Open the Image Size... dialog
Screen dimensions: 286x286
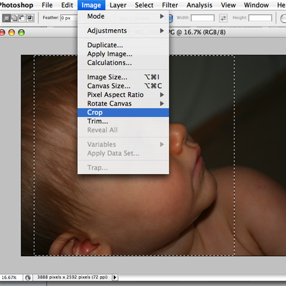click(x=123, y=77)
